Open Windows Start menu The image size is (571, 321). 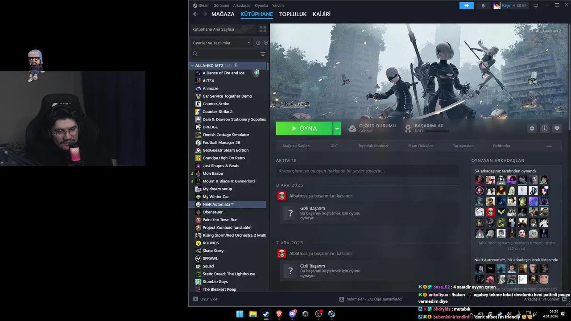pyautogui.click(x=240, y=314)
